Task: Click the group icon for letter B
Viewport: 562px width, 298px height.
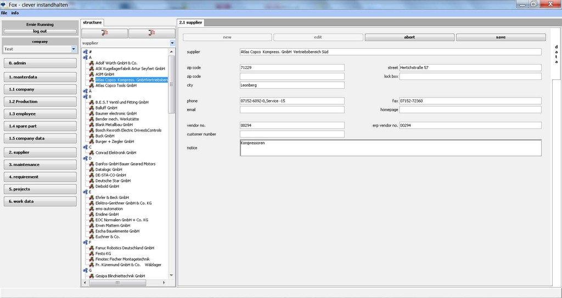Action: [x=85, y=96]
